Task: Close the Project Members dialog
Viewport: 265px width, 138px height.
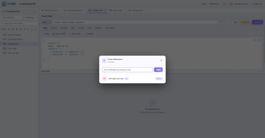Action: point(161,60)
